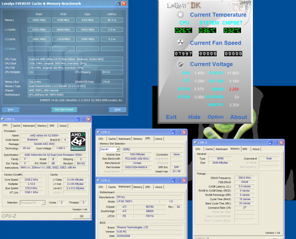Image resolution: width=296 pixels, height=239 pixels.
Task: Select Cache tab in CPU-Z Mainboard window
Action: [112, 187]
